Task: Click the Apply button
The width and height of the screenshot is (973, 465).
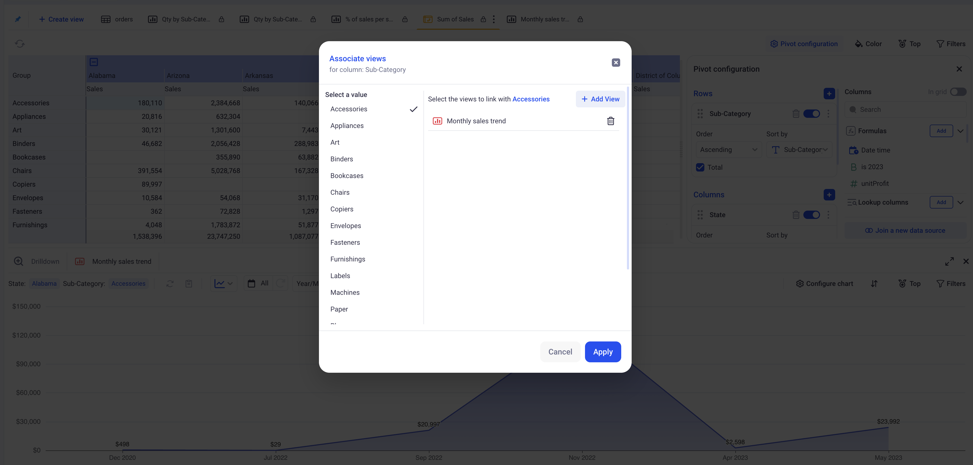Action: tap(602, 352)
